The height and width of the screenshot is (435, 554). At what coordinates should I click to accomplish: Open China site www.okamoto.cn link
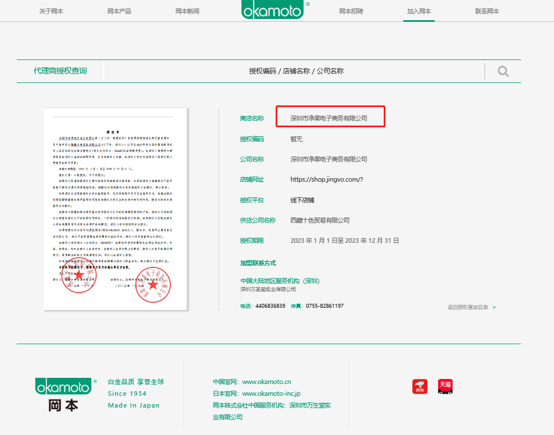point(266,382)
